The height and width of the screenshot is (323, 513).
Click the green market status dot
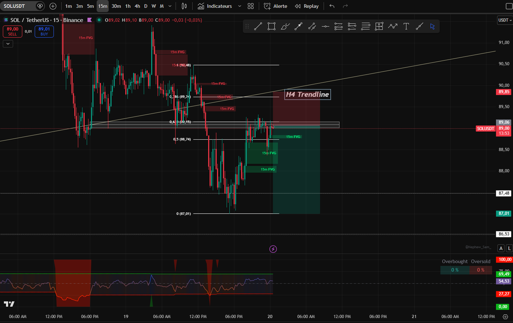[99, 20]
